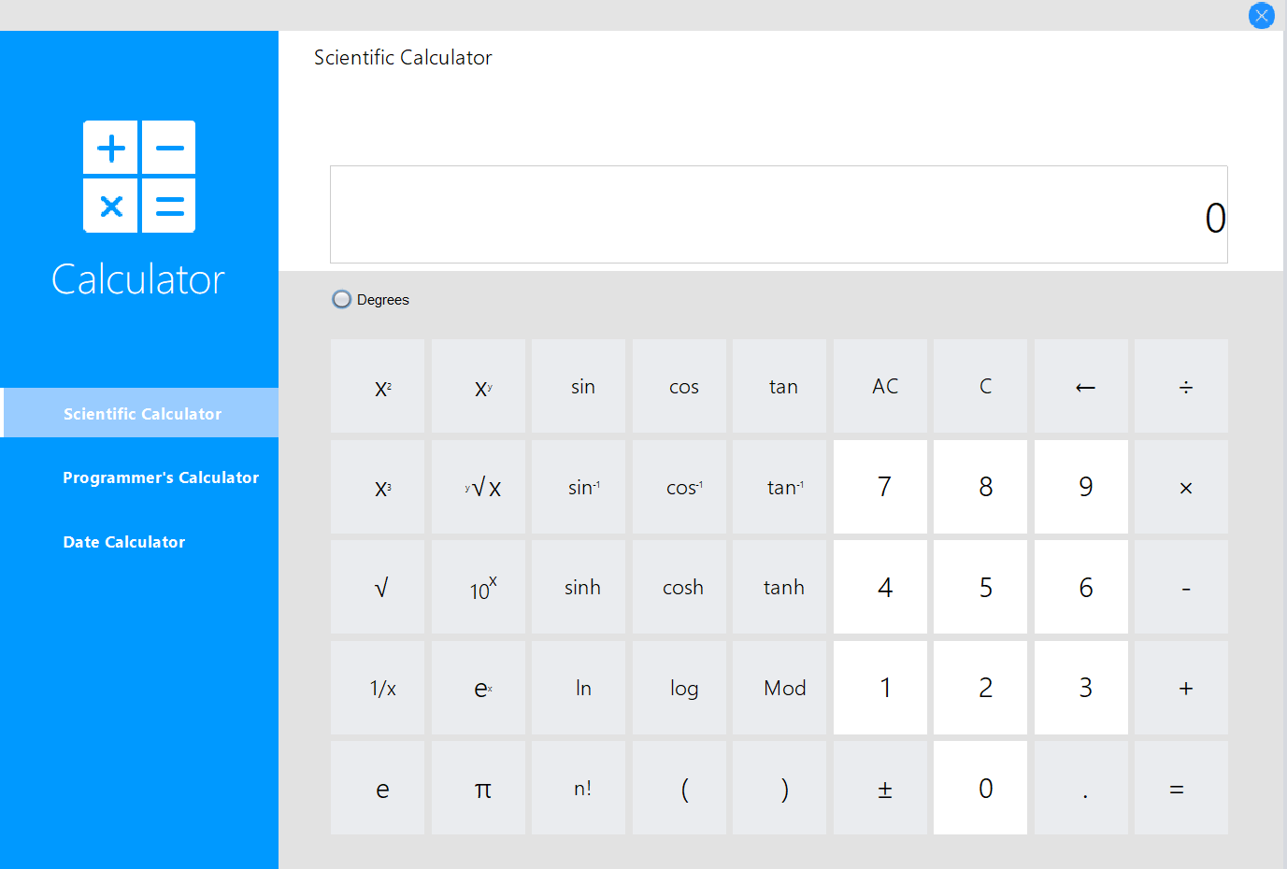The image size is (1287, 869).
Task: Clear everything with the AC button
Action: coord(880,386)
